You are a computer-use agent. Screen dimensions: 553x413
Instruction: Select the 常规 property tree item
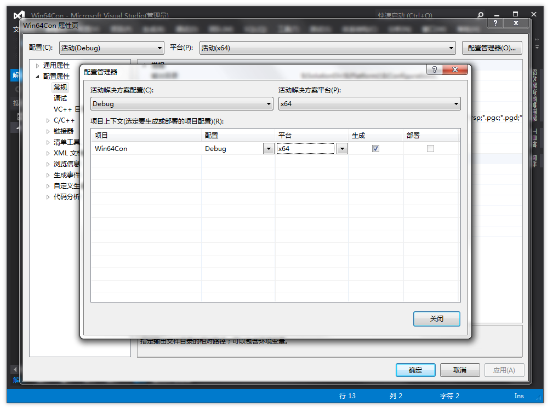click(60, 88)
